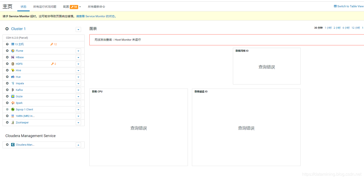Click the hosts list icon beside 13 主机

[12, 44]
